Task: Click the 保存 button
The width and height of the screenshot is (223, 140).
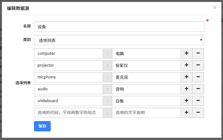Action: (x=42, y=126)
